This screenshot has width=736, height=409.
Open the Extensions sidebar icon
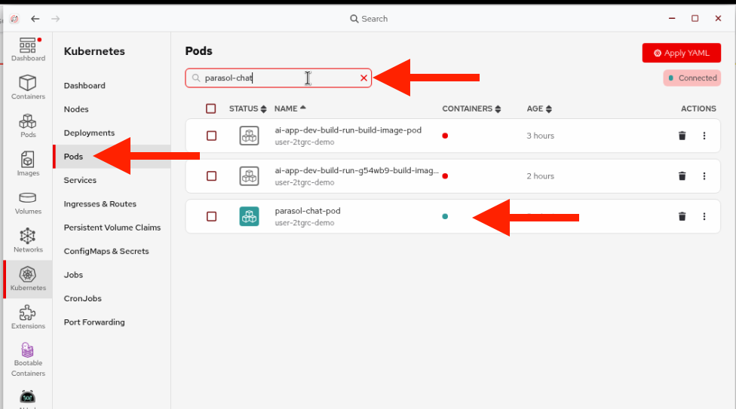[28, 316]
